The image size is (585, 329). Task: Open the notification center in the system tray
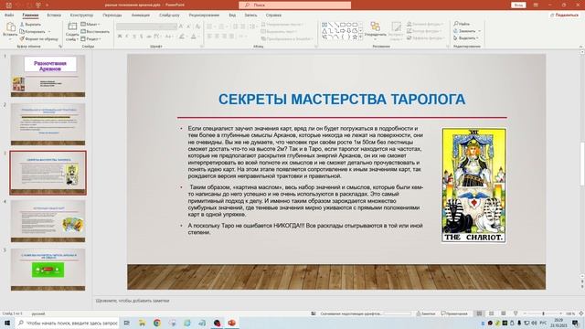click(x=576, y=323)
